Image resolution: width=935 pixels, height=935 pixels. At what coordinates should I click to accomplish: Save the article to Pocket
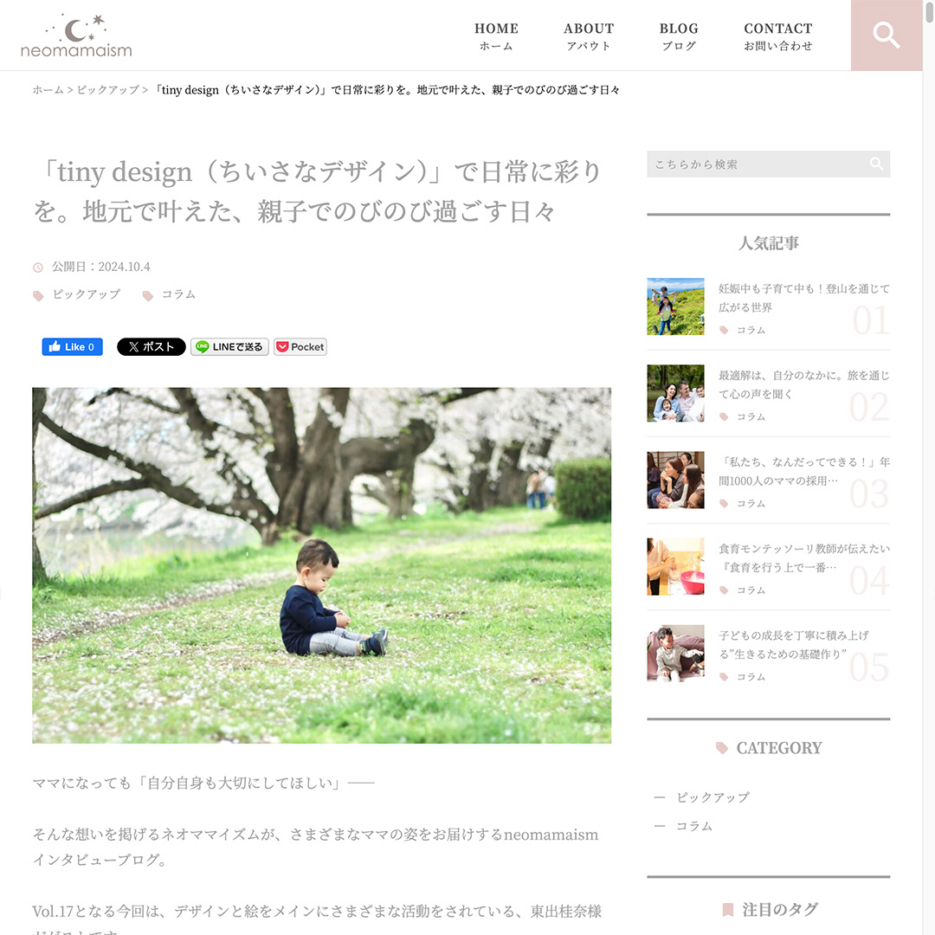point(300,346)
